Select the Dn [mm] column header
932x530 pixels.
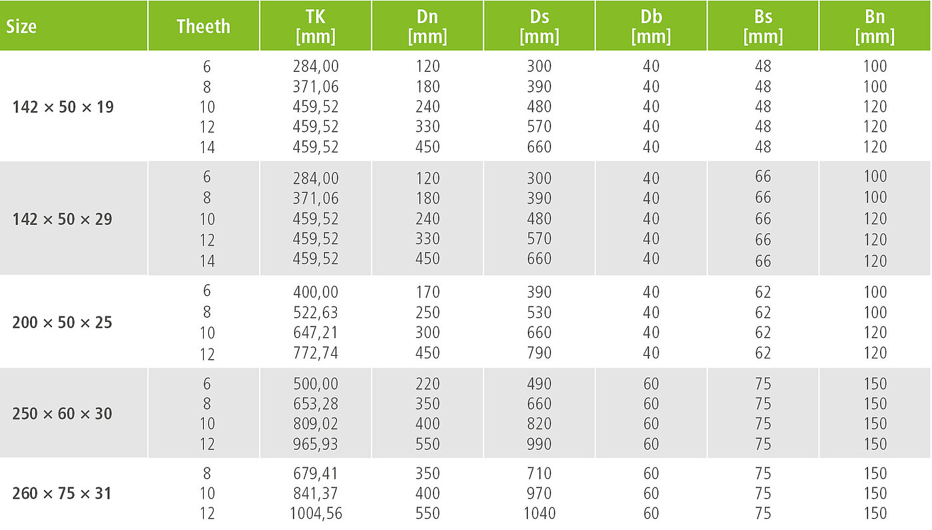427,27
